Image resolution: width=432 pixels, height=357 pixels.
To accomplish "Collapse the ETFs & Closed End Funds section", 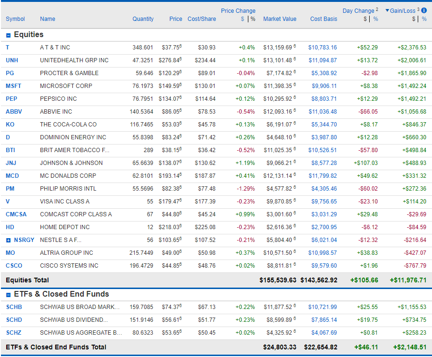I will pos(8,295).
